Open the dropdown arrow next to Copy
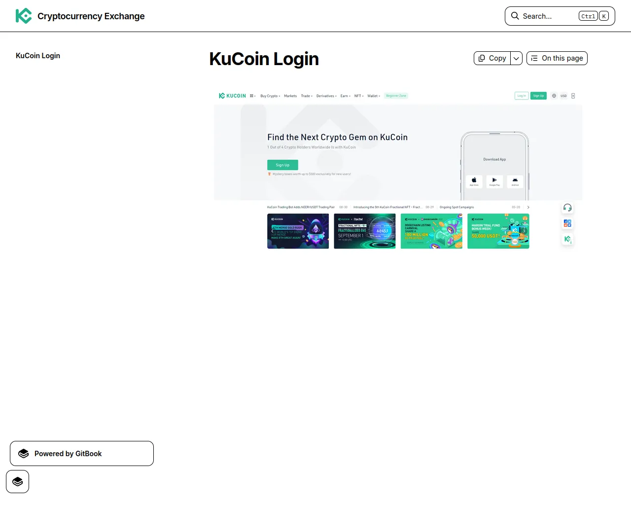 [516, 58]
